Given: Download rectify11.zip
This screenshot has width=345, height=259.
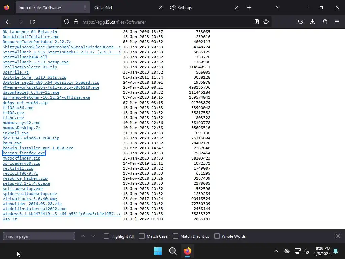Looking at the screenshot, I should coord(18,168).
